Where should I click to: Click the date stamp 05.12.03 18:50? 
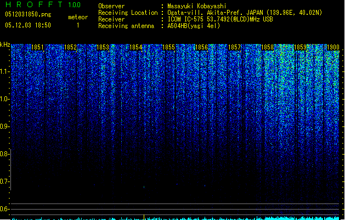click(x=28, y=25)
